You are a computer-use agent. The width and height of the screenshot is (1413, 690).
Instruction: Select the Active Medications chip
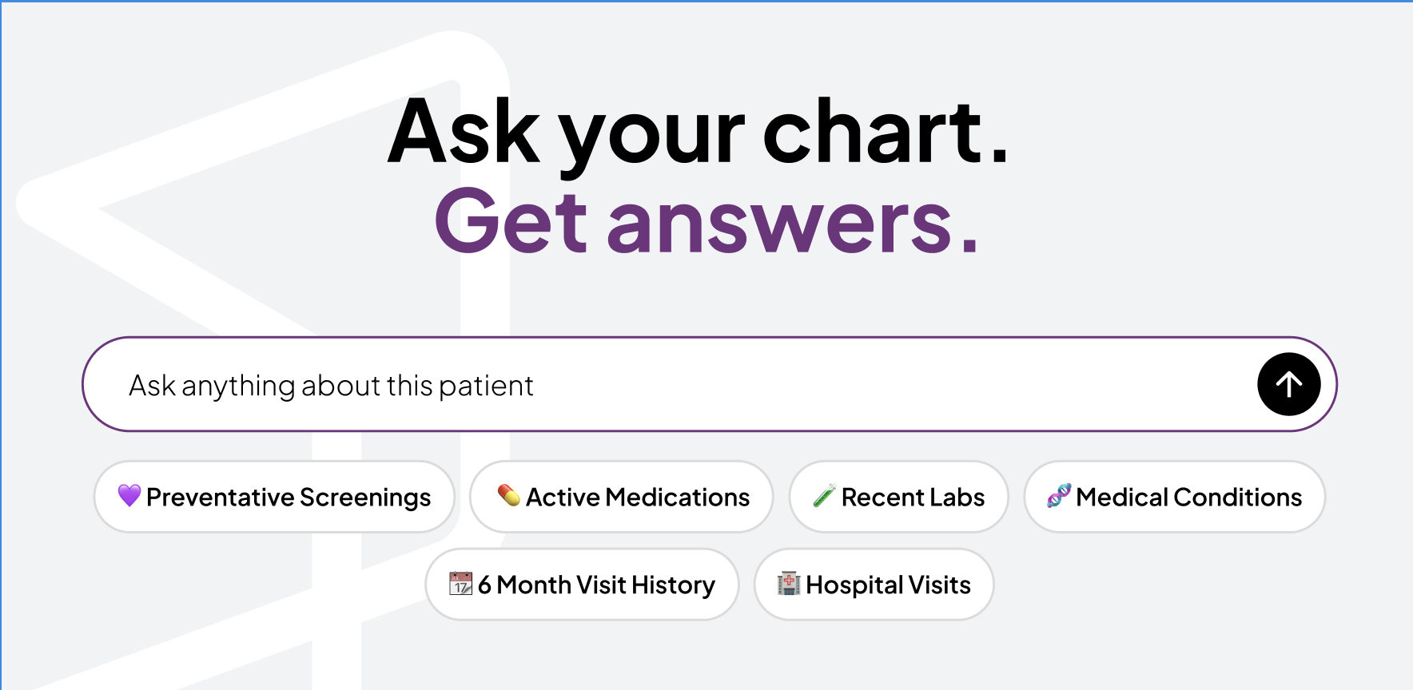622,497
